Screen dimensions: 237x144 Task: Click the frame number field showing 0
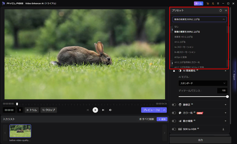pos(20,110)
